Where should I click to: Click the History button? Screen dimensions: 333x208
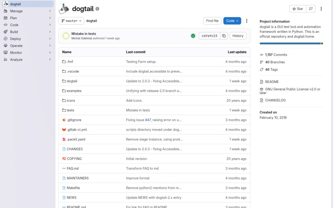238,36
